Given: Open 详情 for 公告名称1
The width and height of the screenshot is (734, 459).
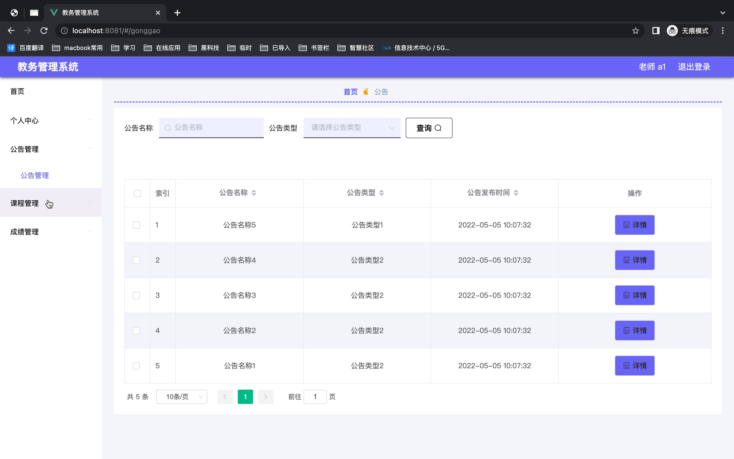Looking at the screenshot, I should (635, 366).
